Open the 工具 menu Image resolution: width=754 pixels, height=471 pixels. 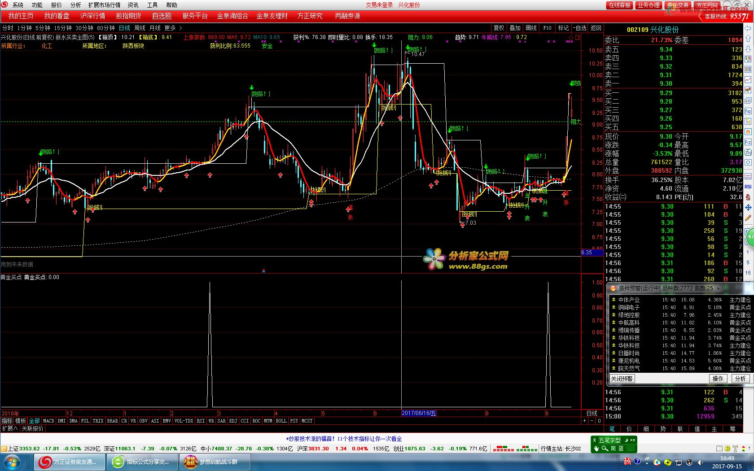[152, 5]
